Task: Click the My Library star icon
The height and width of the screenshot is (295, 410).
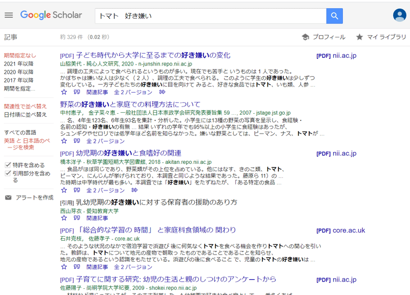Action: pos(360,37)
